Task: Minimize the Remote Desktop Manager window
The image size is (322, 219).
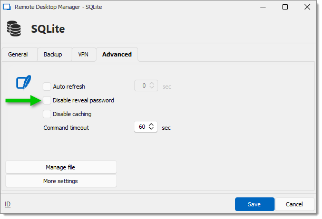Action: point(263,7)
